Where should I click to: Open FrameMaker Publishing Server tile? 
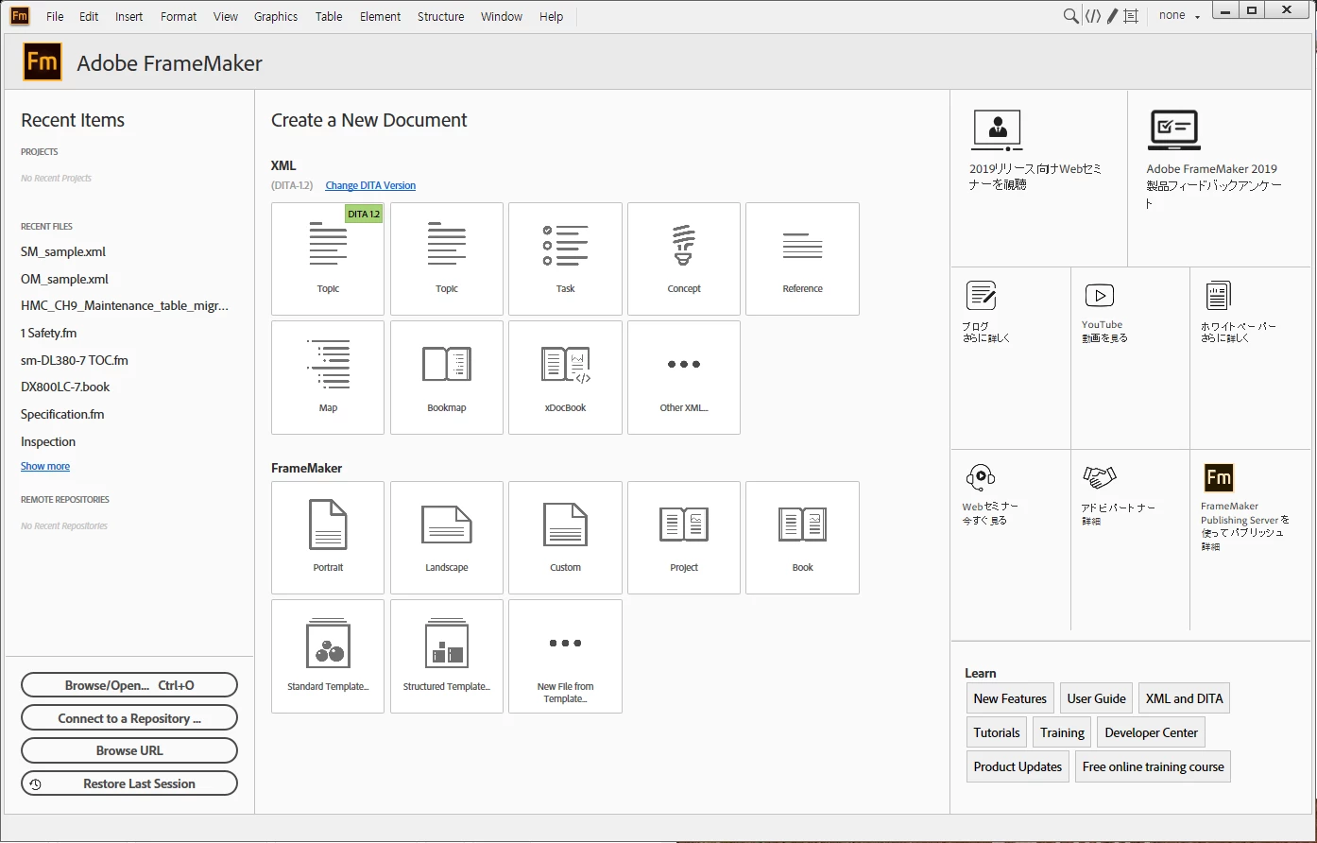(x=1250, y=540)
